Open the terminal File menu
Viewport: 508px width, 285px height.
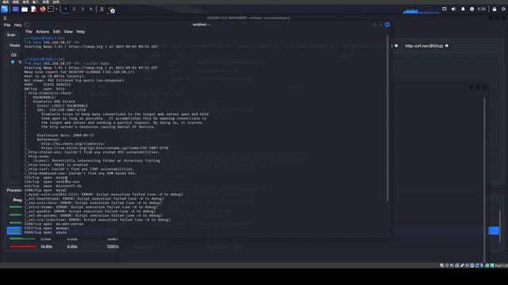29,32
